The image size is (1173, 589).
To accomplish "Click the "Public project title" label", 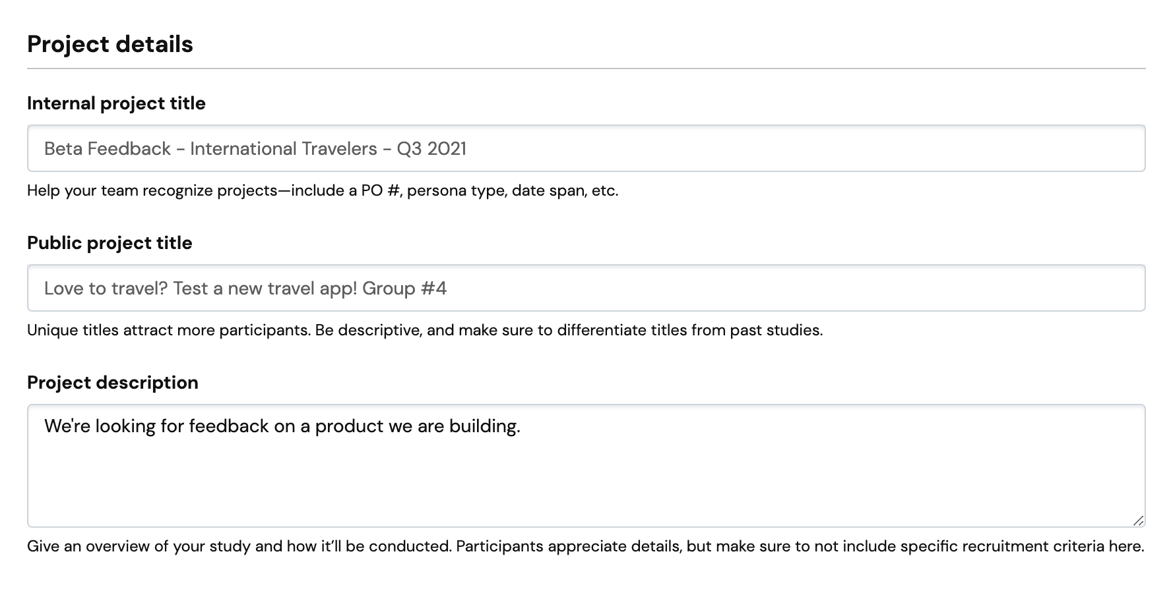I will pyautogui.click(x=110, y=243).
